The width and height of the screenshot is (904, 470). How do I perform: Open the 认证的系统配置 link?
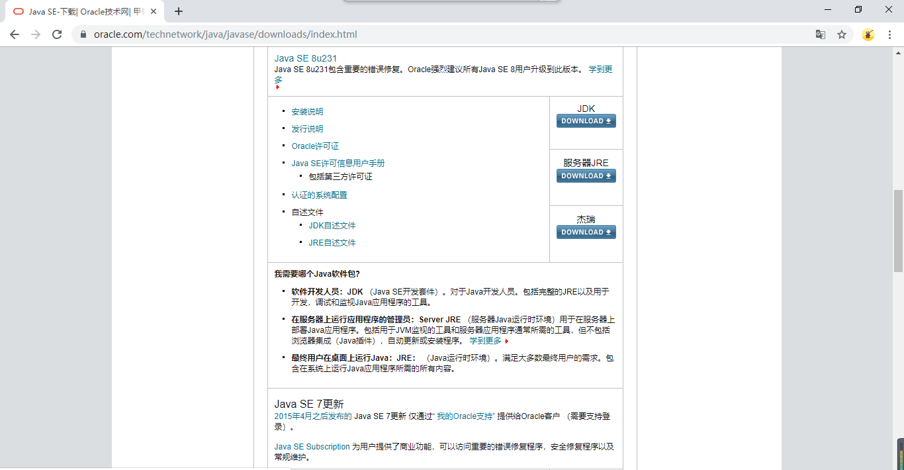tap(319, 195)
